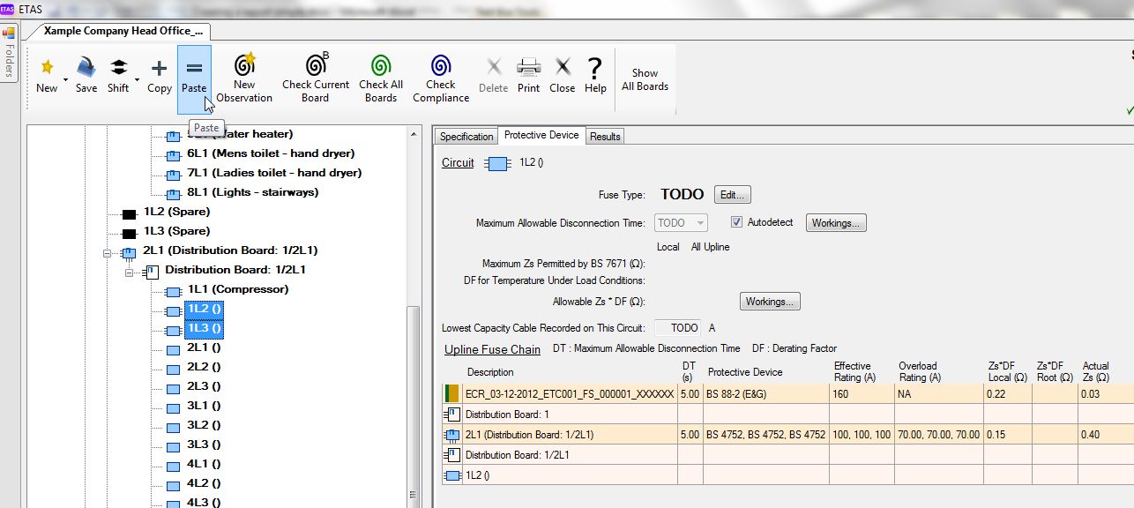The image size is (1134, 508).
Task: Select the 4L2 () circuit
Action: coord(204,483)
